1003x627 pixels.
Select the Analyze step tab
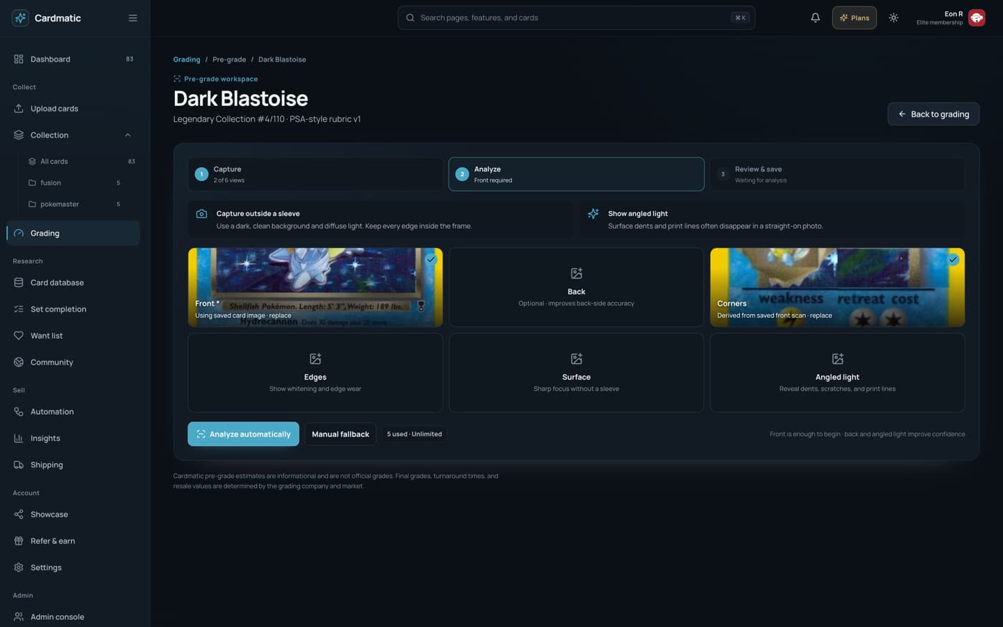pos(576,174)
